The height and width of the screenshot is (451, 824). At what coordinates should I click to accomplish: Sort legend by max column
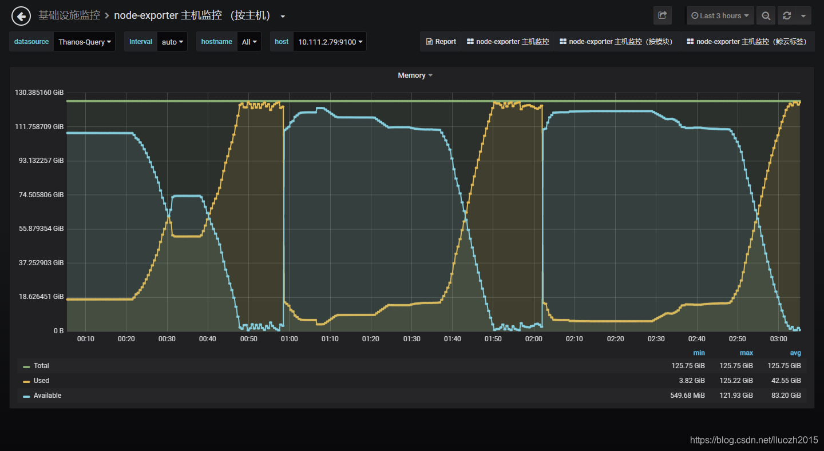pos(746,353)
